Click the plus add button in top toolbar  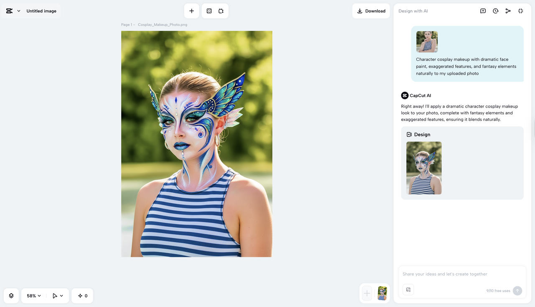191,11
